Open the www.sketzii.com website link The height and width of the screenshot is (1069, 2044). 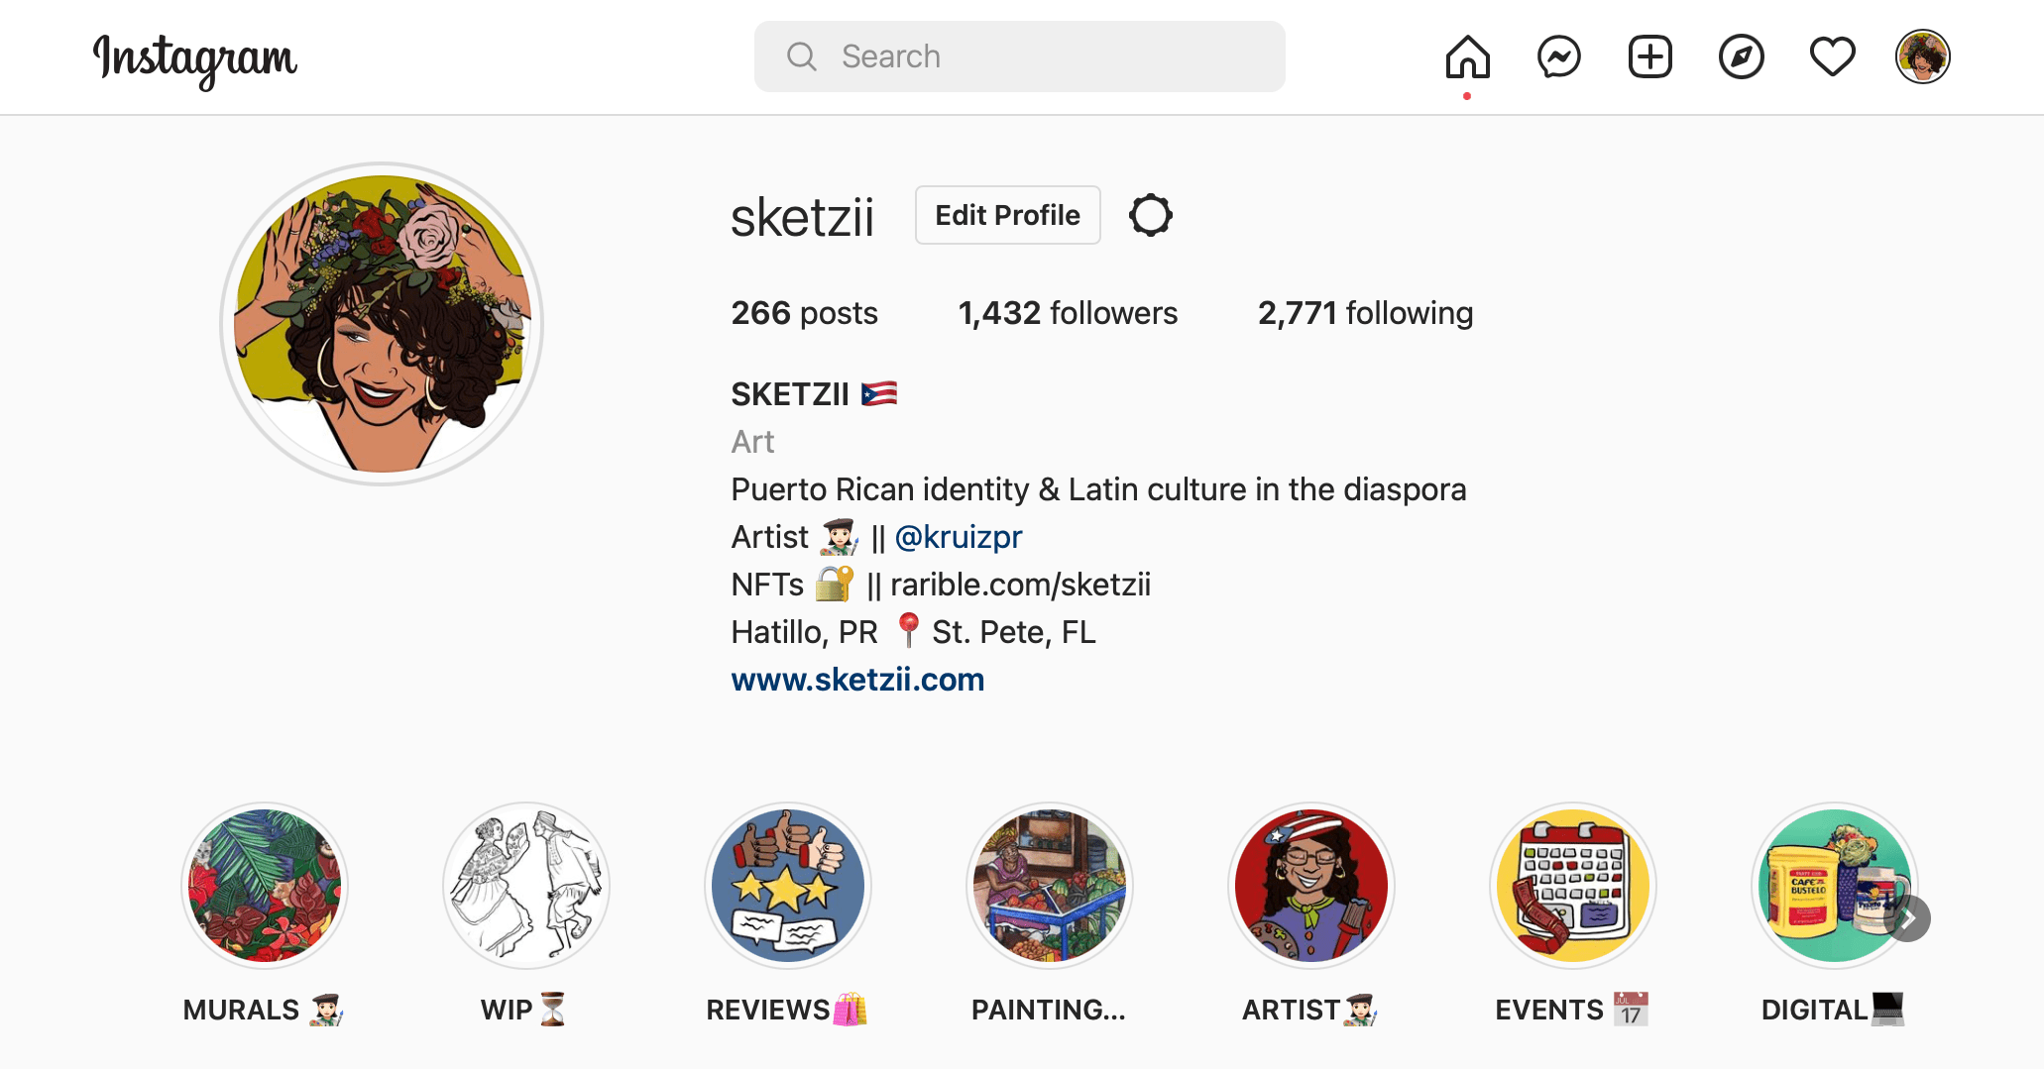click(857, 680)
